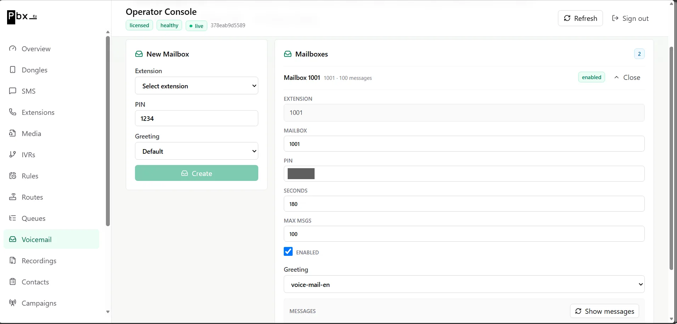Click the SECONDS input field

pyautogui.click(x=464, y=204)
